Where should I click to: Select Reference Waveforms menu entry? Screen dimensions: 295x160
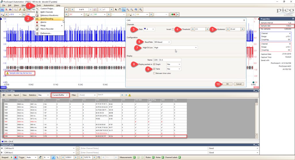tap(50, 16)
